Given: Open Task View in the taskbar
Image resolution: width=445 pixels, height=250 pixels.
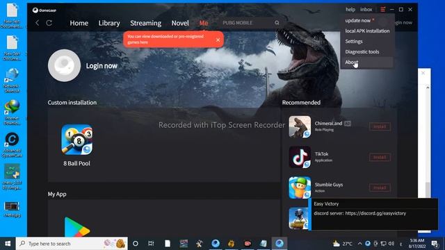Looking at the screenshot, I should point(151,244).
